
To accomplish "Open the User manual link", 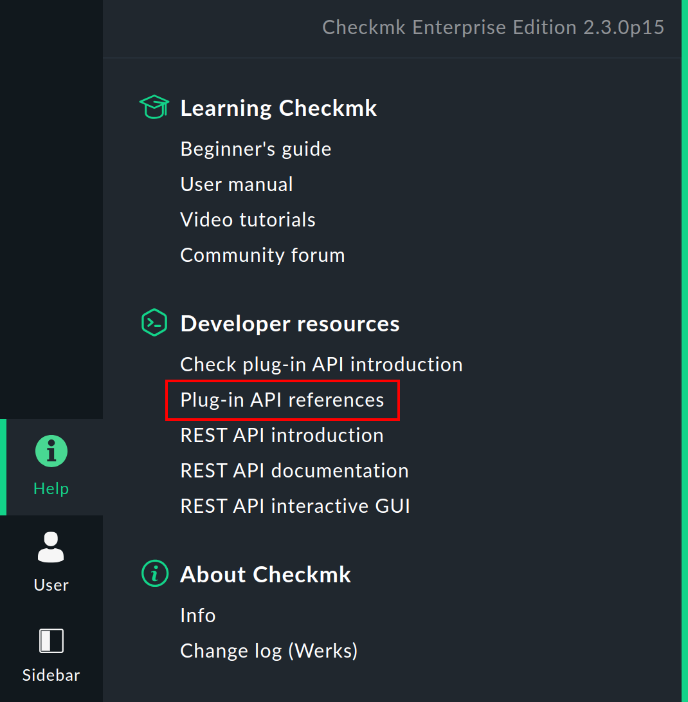I will coord(237,184).
